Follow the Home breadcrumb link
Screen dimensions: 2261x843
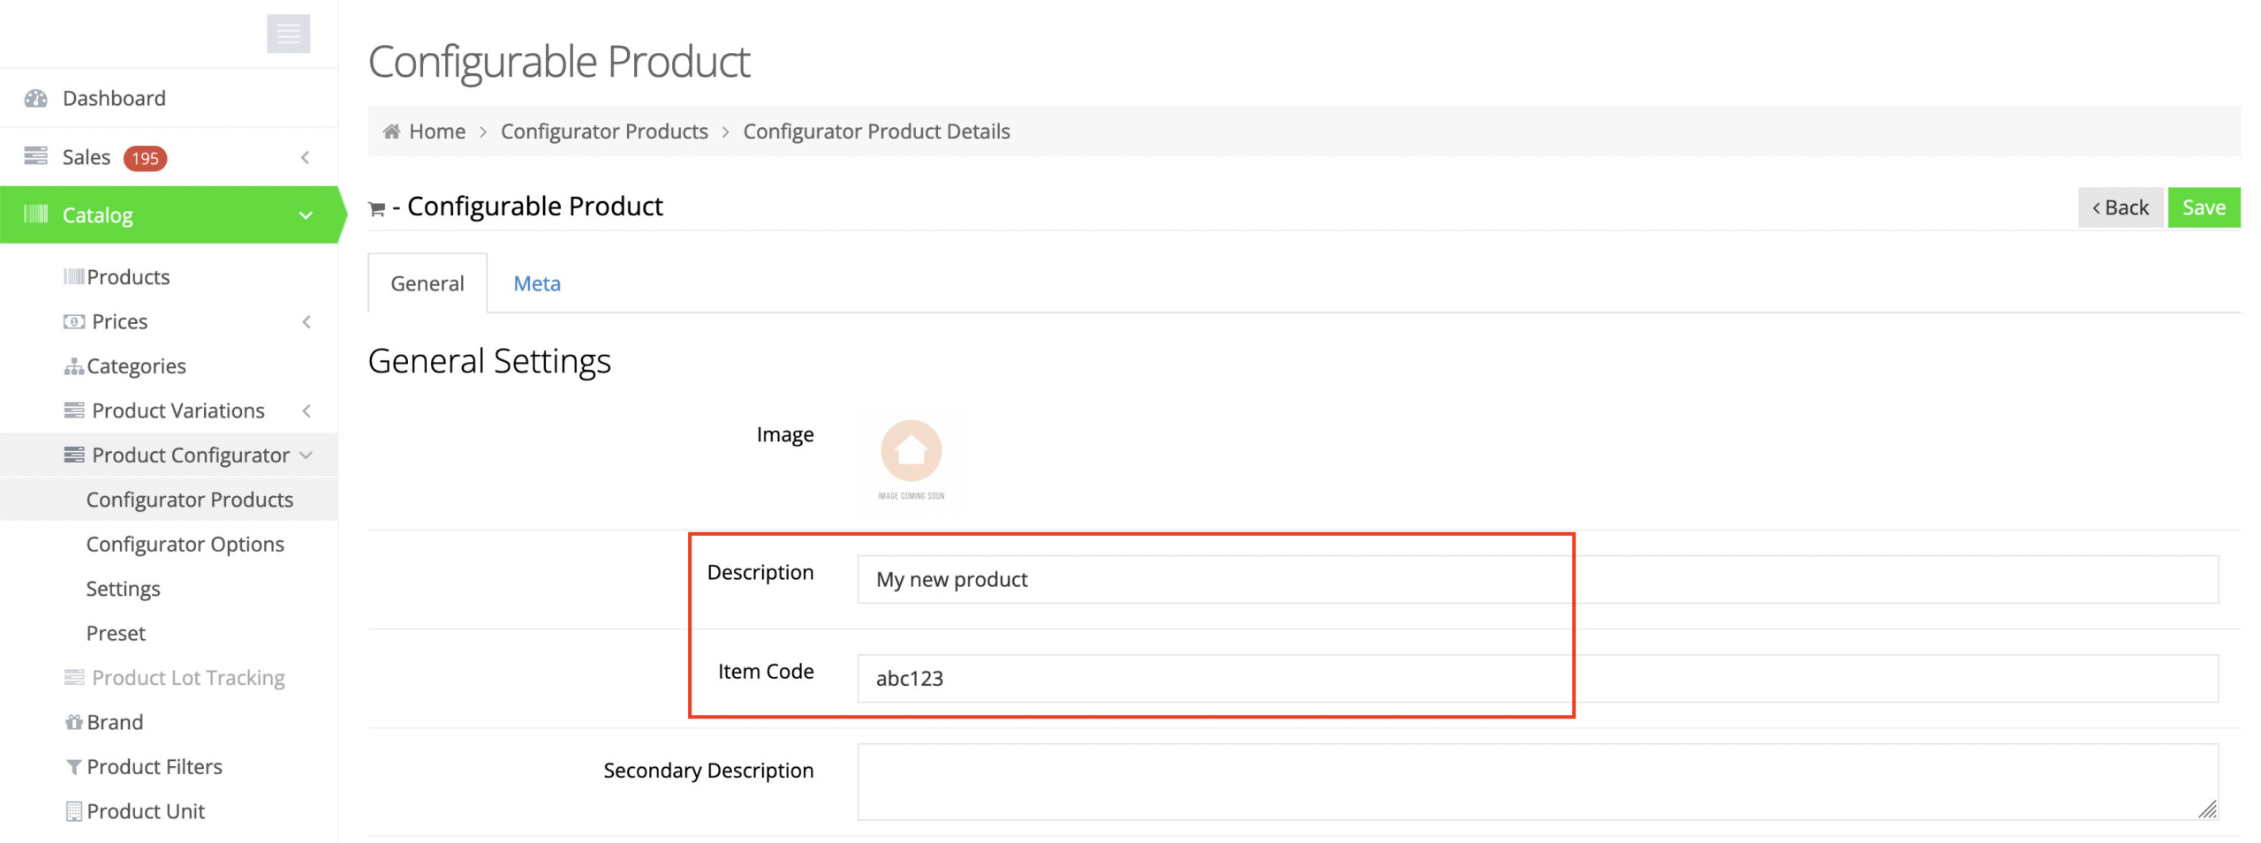point(437,132)
